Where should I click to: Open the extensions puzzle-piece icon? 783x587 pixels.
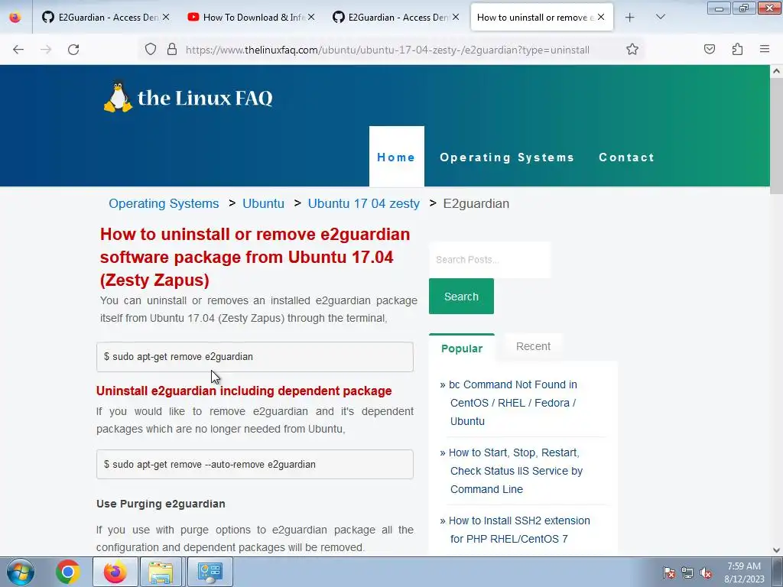[x=737, y=50]
